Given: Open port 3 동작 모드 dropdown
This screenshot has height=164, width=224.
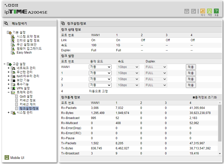Looking at the screenshot, I should (x=100, y=85).
